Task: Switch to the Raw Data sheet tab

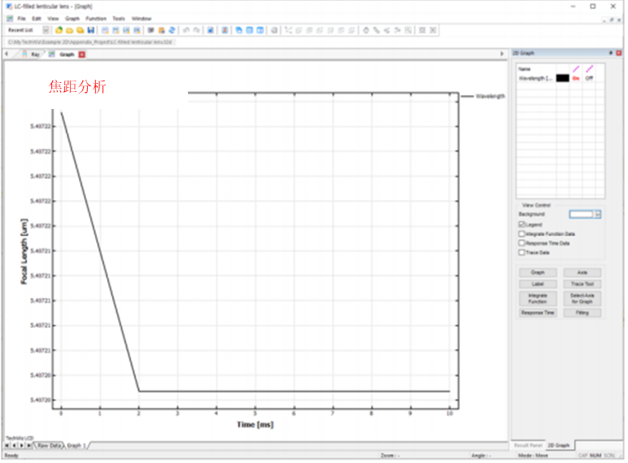Action: pyautogui.click(x=49, y=446)
